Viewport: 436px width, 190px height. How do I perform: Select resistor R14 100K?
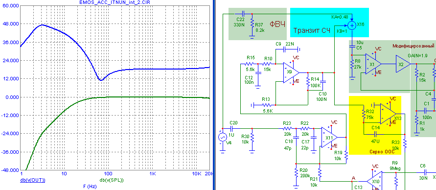(x=308, y=82)
